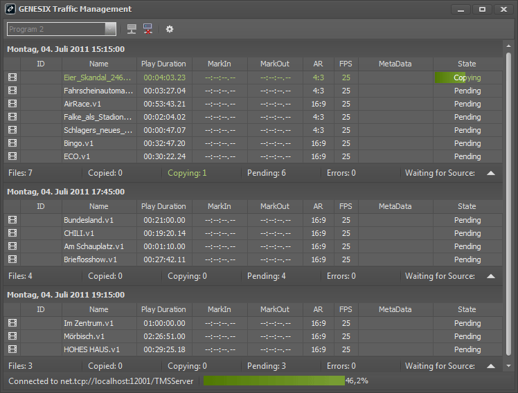Sort first table by Play Duration header

tap(163, 64)
